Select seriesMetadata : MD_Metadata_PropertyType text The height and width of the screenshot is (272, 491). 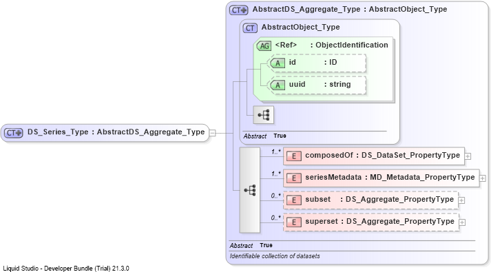pos(390,178)
